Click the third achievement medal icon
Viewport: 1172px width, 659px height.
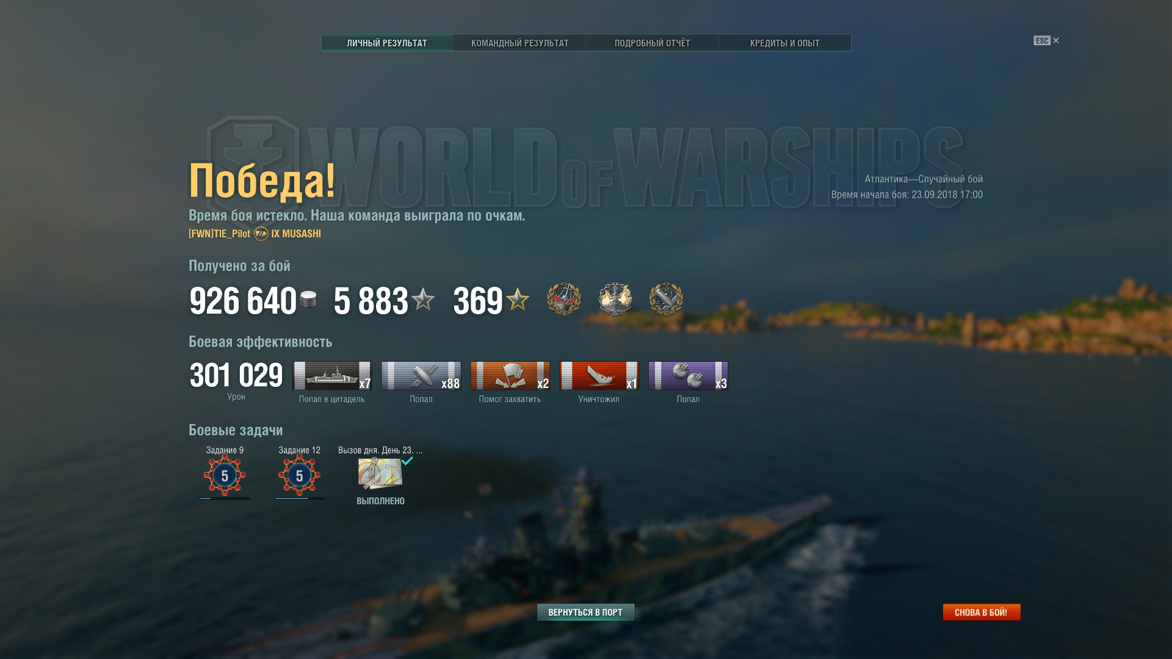coord(666,299)
